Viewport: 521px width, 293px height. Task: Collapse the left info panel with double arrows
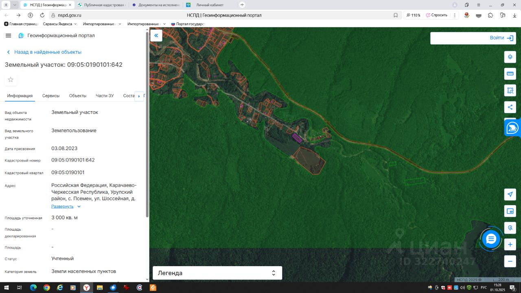[x=156, y=36]
